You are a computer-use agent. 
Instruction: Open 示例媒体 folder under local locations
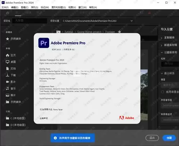pyautogui.click(x=13, y=102)
